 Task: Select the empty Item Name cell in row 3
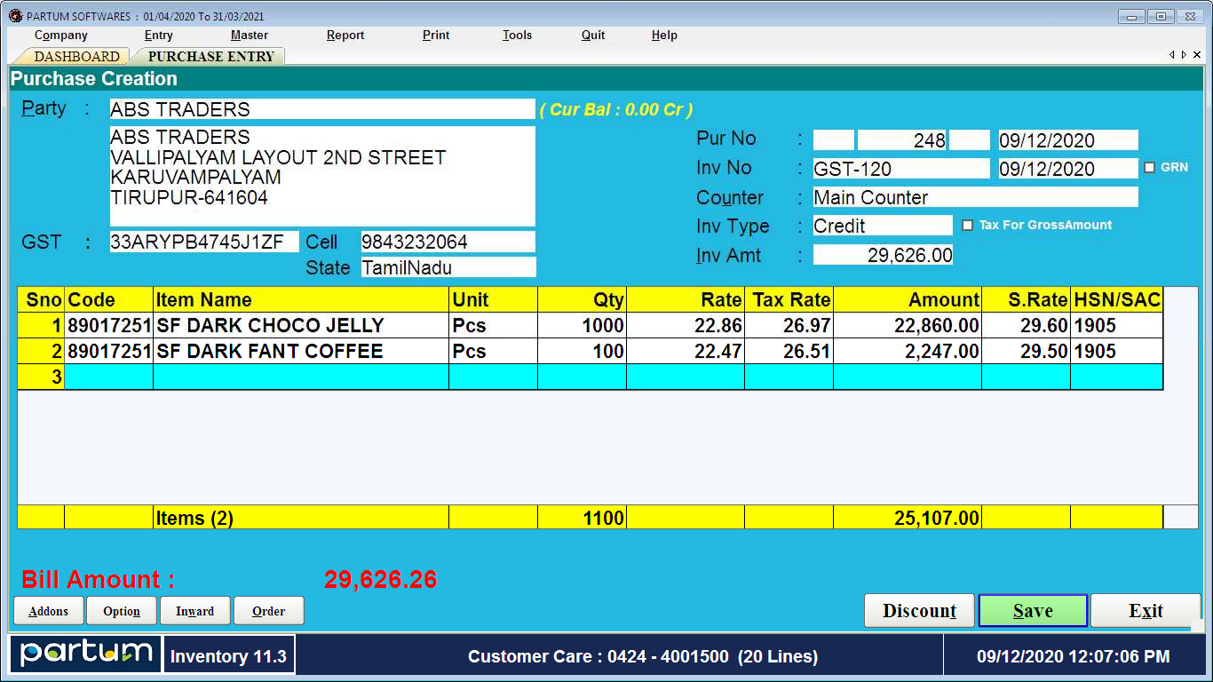pos(301,377)
